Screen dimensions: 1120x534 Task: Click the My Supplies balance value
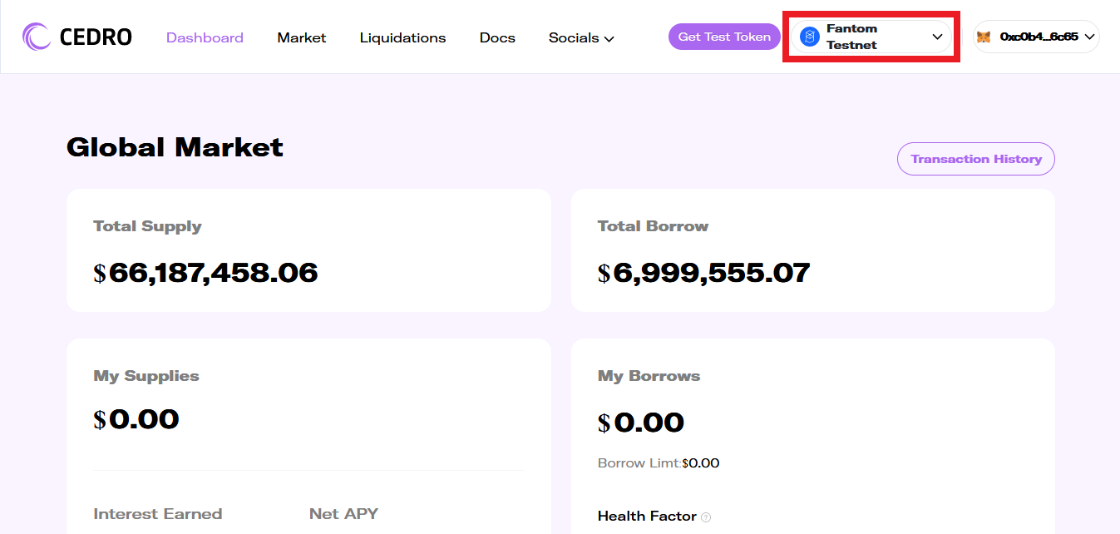[x=136, y=419]
